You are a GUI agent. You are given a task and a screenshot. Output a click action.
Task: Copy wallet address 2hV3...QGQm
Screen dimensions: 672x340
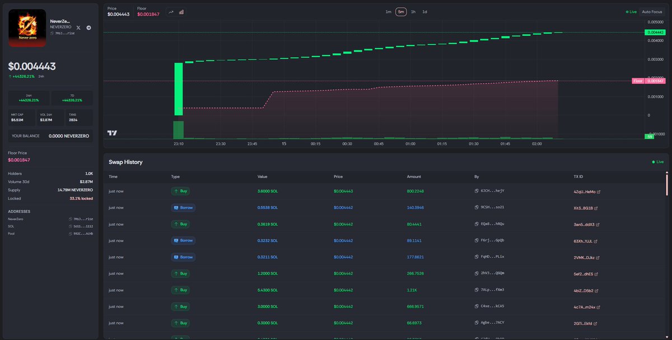click(x=476, y=274)
